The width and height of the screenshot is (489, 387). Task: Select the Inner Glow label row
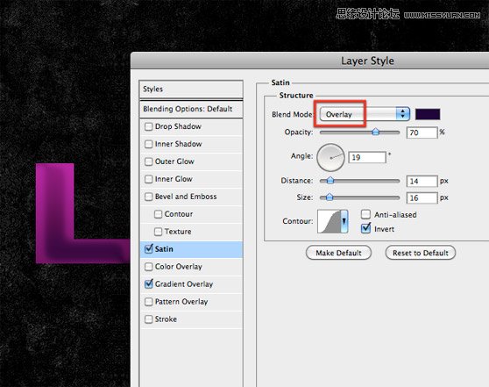[191, 179]
